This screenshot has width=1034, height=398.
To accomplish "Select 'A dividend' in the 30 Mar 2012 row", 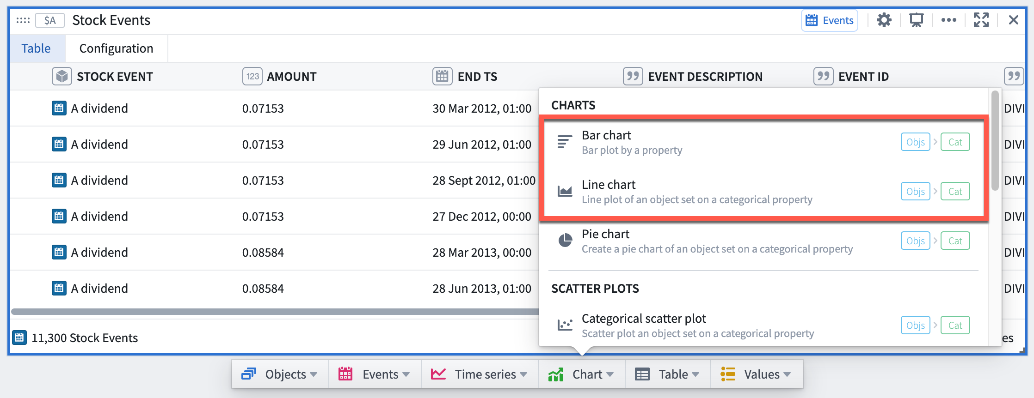I will (x=99, y=109).
